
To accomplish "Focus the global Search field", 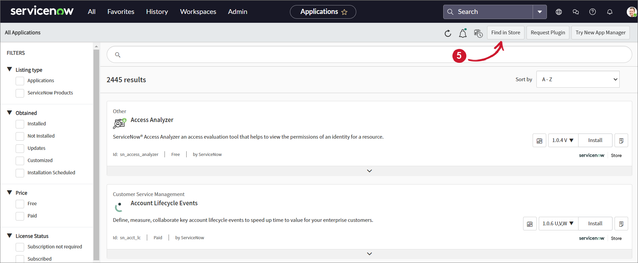I will point(488,12).
